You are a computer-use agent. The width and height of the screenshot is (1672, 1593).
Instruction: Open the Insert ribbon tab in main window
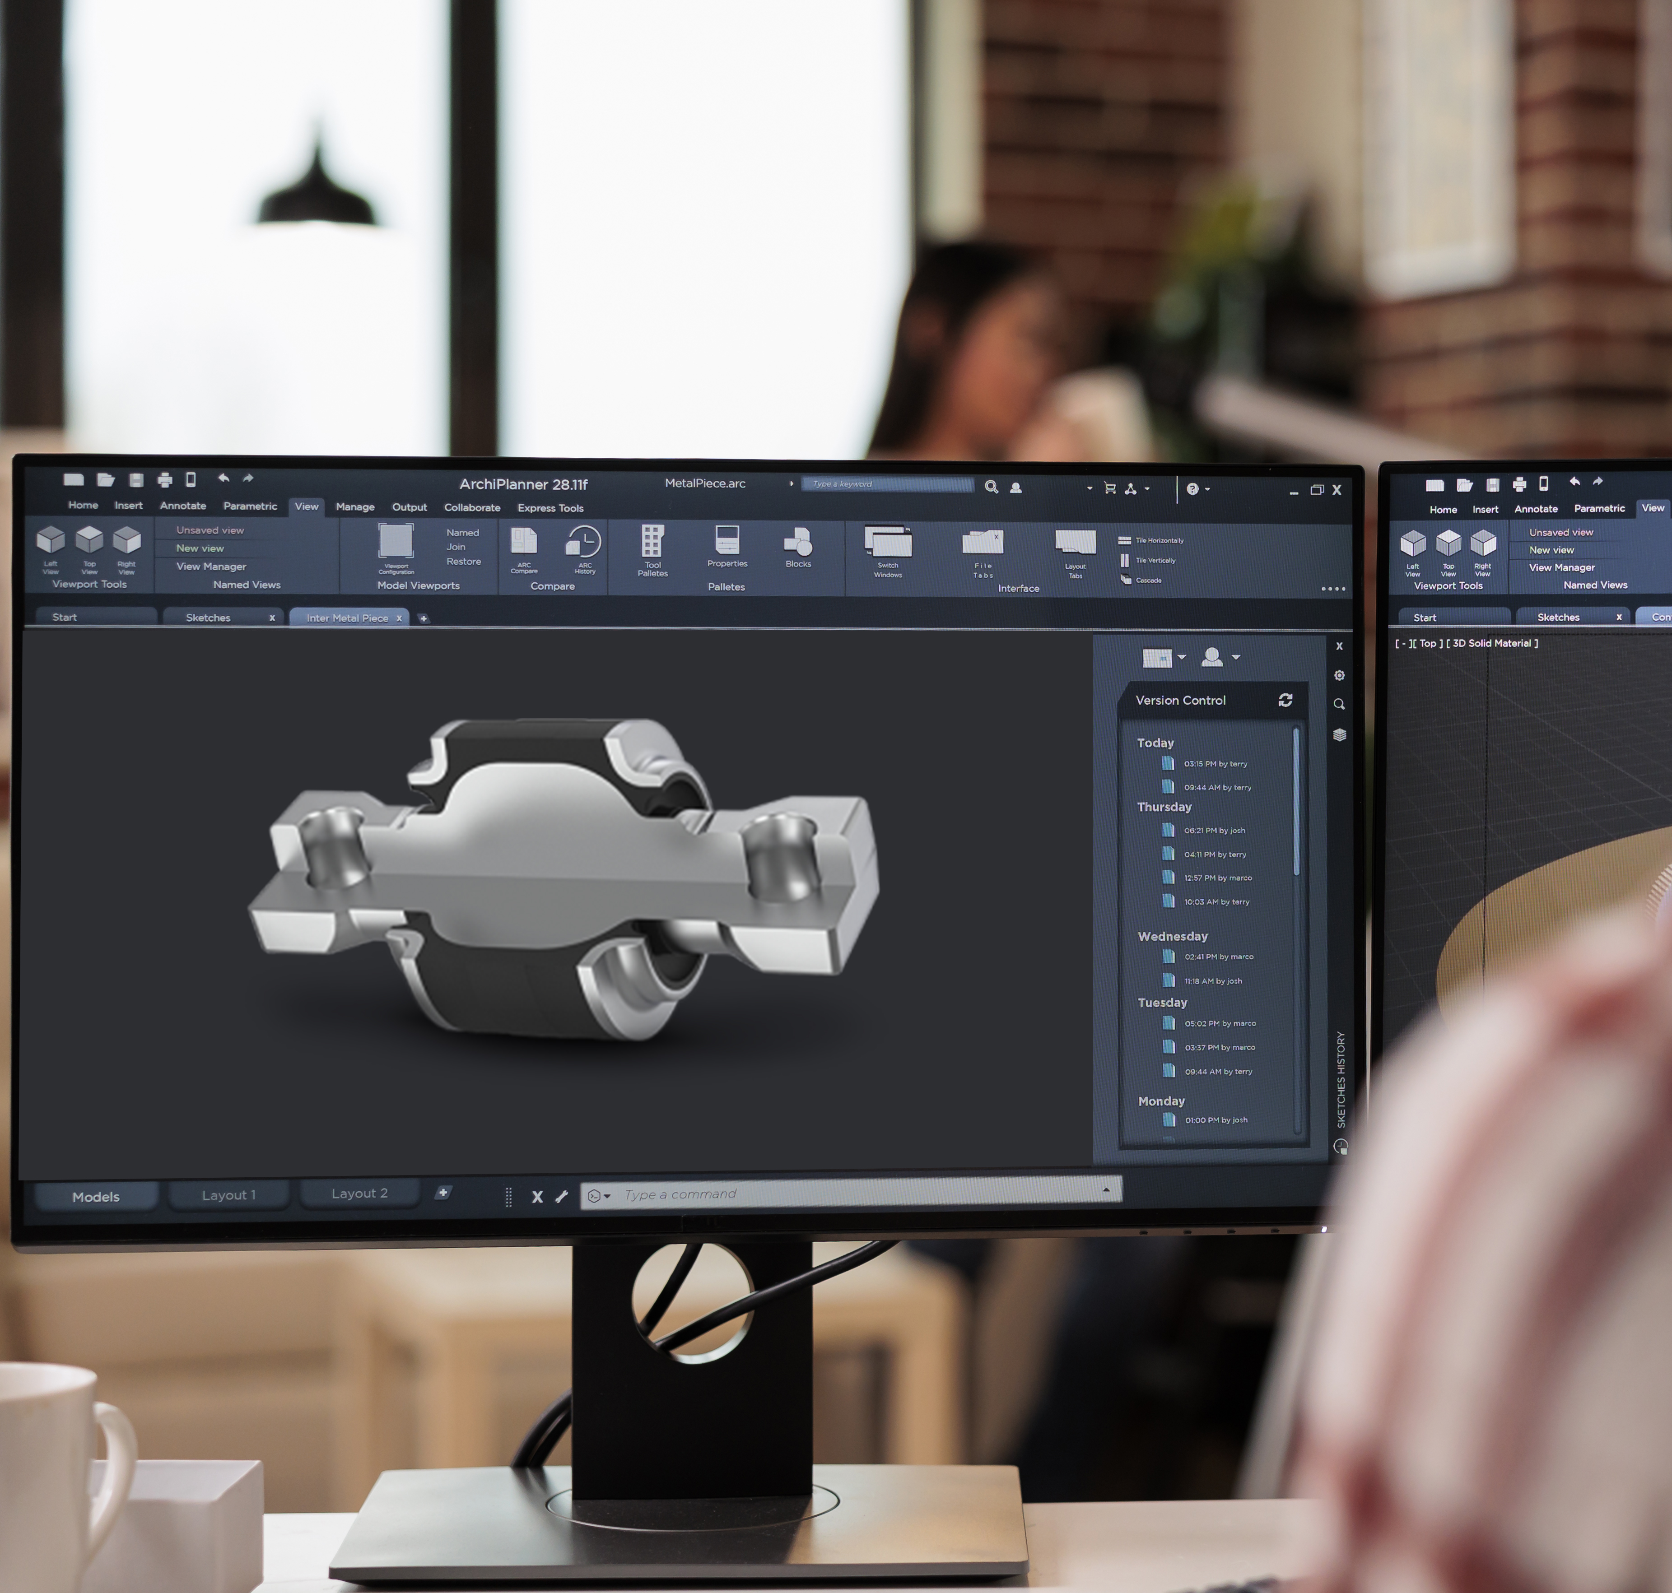click(x=128, y=505)
